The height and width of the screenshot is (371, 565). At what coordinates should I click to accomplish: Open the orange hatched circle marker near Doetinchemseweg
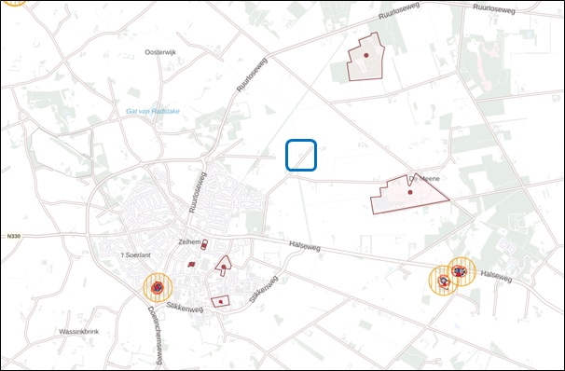158,287
